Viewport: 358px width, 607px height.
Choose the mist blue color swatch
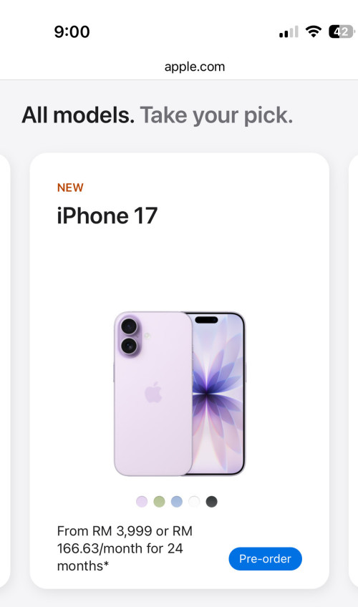176,501
